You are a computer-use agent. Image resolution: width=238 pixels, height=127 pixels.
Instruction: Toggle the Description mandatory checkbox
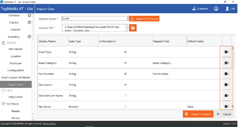pyautogui.click(x=125, y=85)
